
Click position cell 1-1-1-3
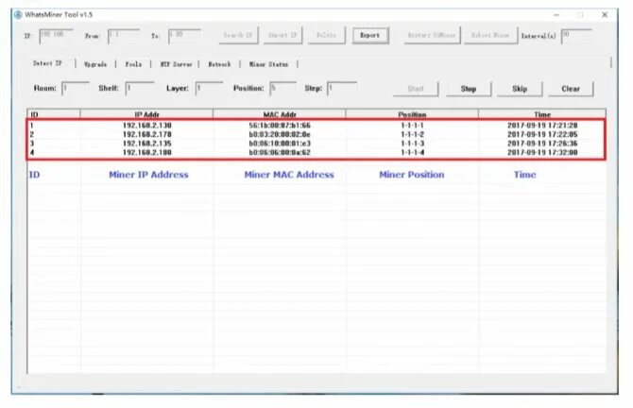coord(412,144)
